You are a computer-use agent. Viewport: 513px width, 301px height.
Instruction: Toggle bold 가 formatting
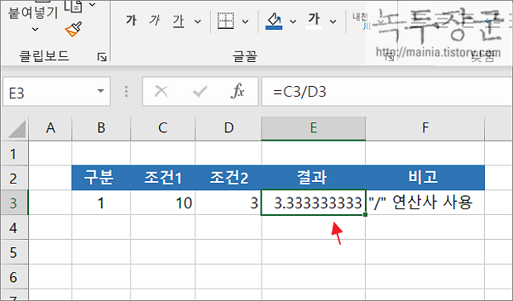pyautogui.click(x=132, y=21)
